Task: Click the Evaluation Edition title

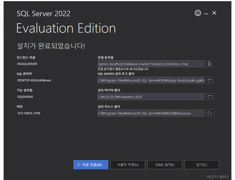Action: click(66, 28)
